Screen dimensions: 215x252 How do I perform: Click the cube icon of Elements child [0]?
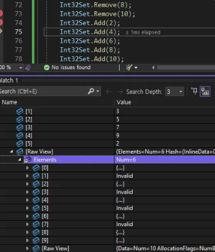click(x=36, y=168)
